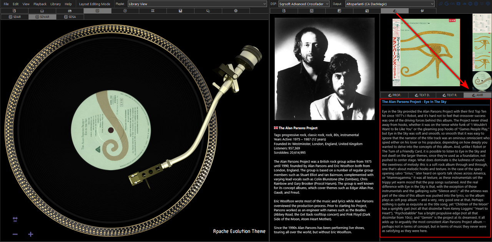
Task: Click 'The Alan Parsons Project - Eye In The Sky' heading
Action: [414, 102]
